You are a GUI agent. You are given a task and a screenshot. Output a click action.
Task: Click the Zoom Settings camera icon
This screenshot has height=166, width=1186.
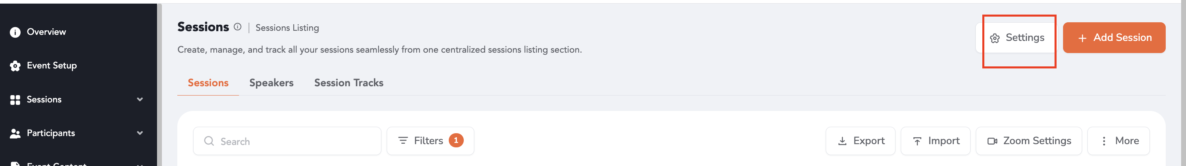click(x=992, y=141)
